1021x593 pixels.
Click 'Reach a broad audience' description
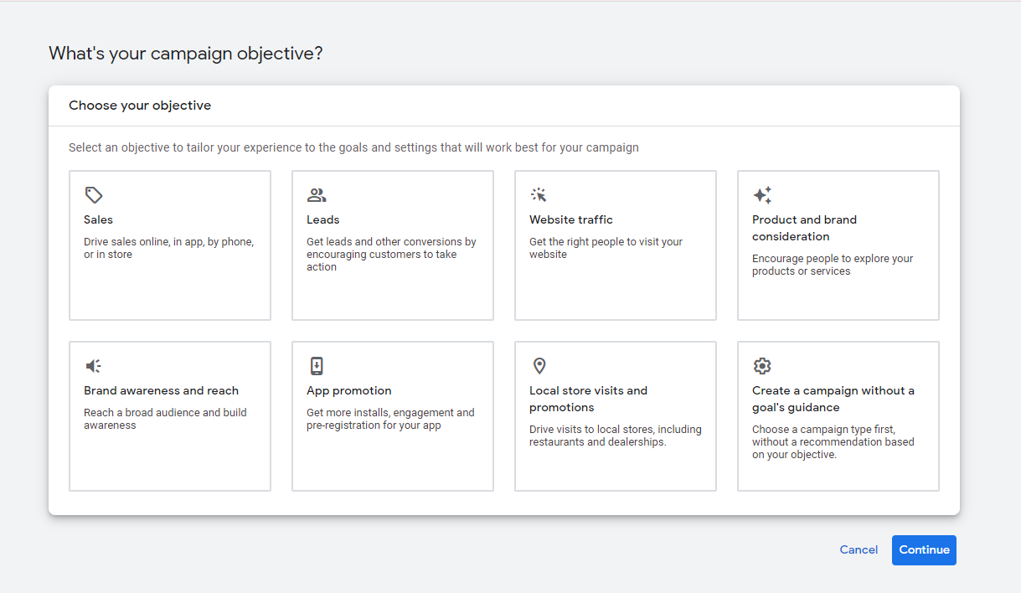165,419
